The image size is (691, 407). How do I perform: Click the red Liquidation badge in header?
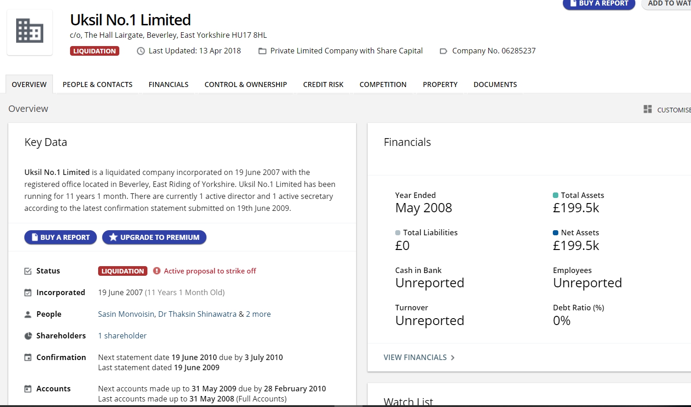94,51
